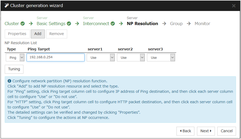
Task: Click the Ping Target IP address field
Action: point(56,57)
